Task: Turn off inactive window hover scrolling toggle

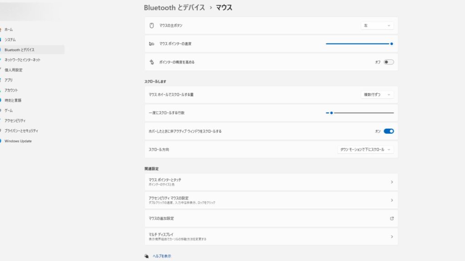Action: click(389, 131)
